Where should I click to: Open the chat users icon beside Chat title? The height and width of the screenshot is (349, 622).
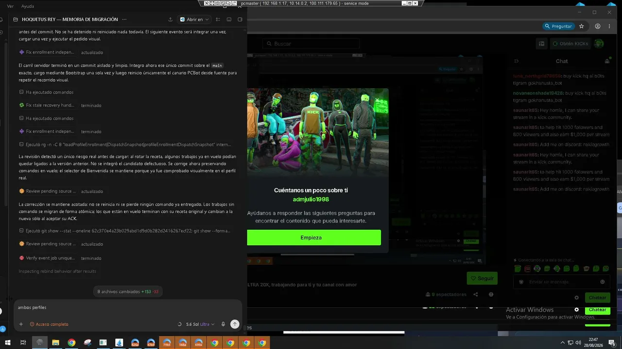[x=607, y=62]
